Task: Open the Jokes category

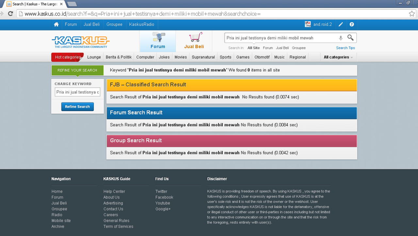Action: click(164, 57)
